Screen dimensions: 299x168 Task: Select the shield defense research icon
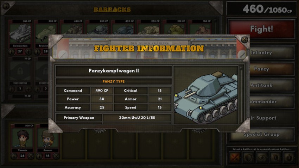249,158
